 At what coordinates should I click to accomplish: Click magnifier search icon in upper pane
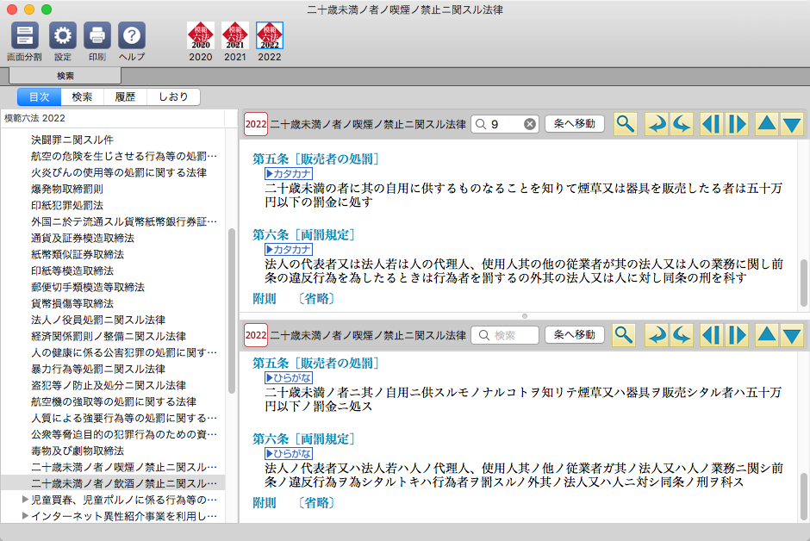click(625, 124)
